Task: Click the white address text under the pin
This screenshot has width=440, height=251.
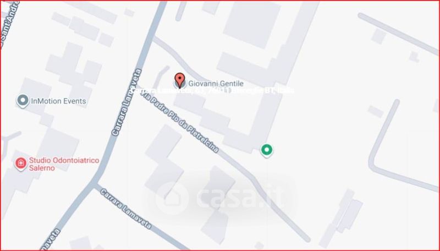Action: [x=212, y=91]
